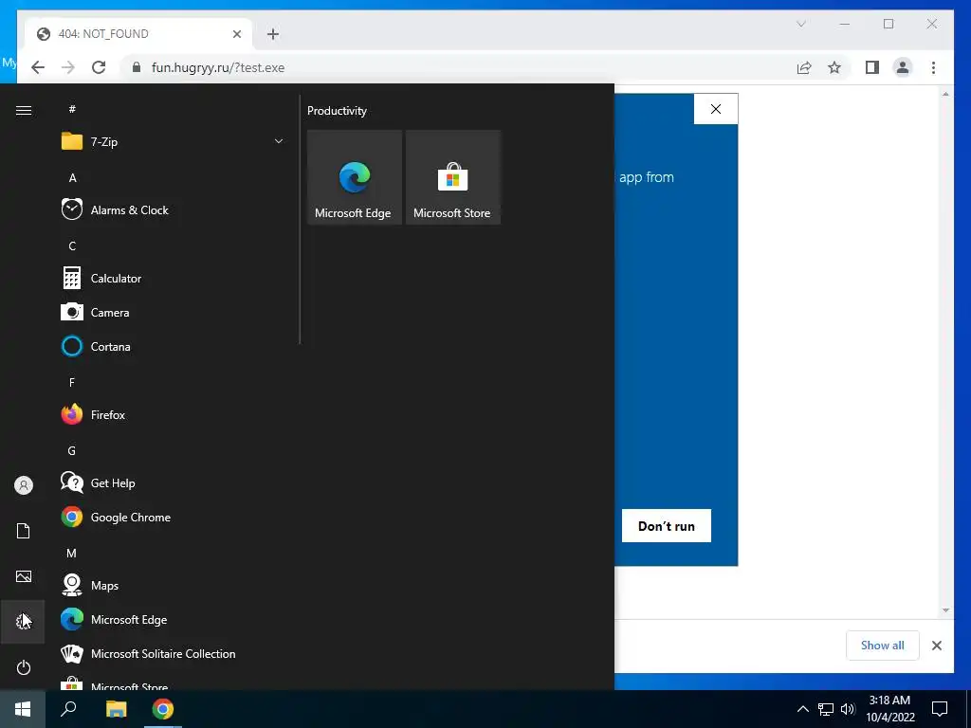Open taskbar Search magnifier
Image resolution: width=971 pixels, height=728 pixels.
pos(68,709)
